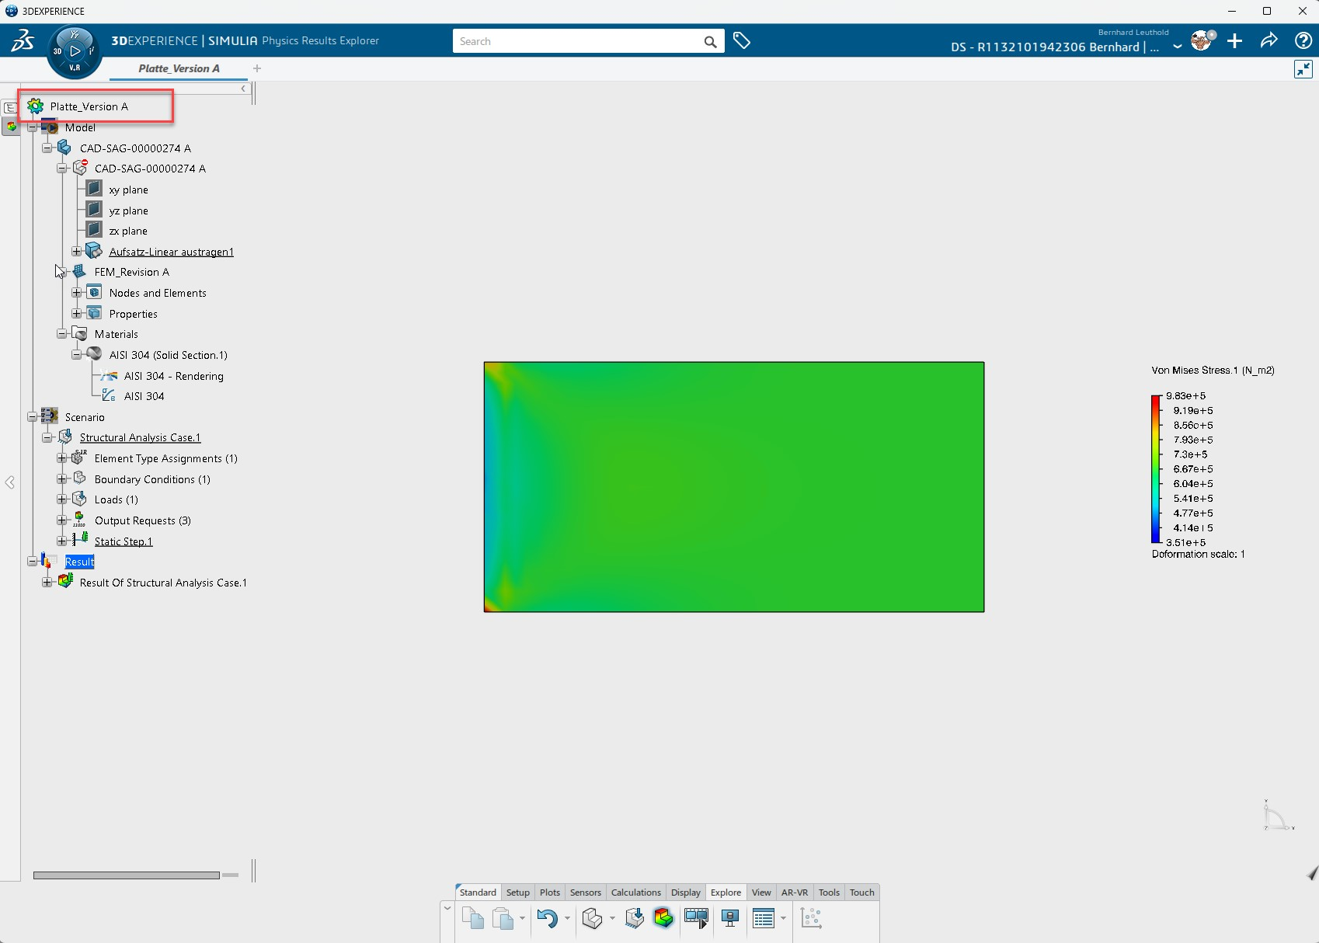Click the colored contour plot icon in toolbar

[x=663, y=918]
